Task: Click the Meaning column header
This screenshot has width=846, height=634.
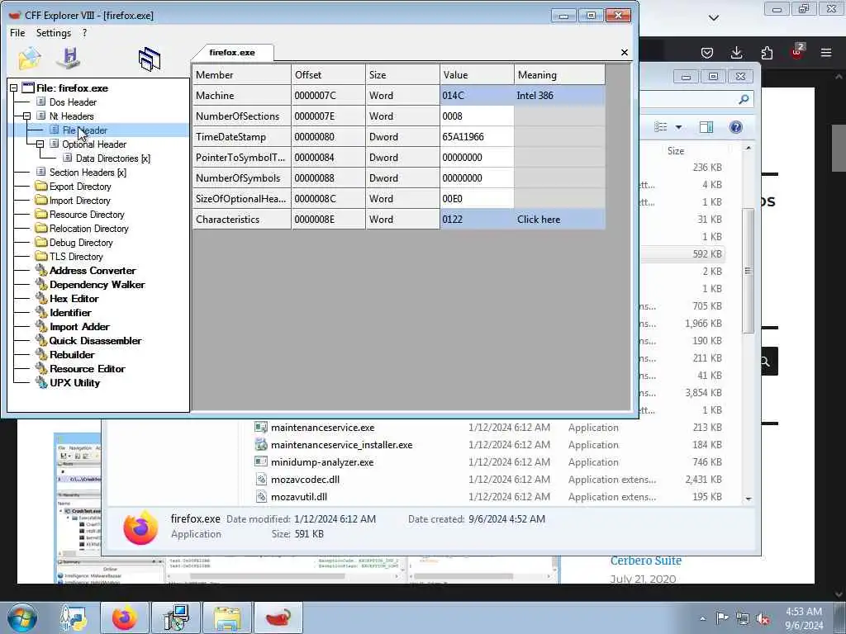Action: (559, 75)
